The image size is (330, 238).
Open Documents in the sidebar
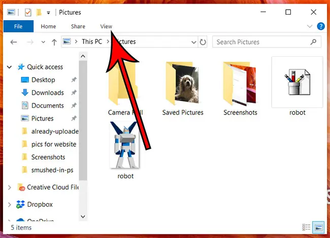(x=48, y=105)
